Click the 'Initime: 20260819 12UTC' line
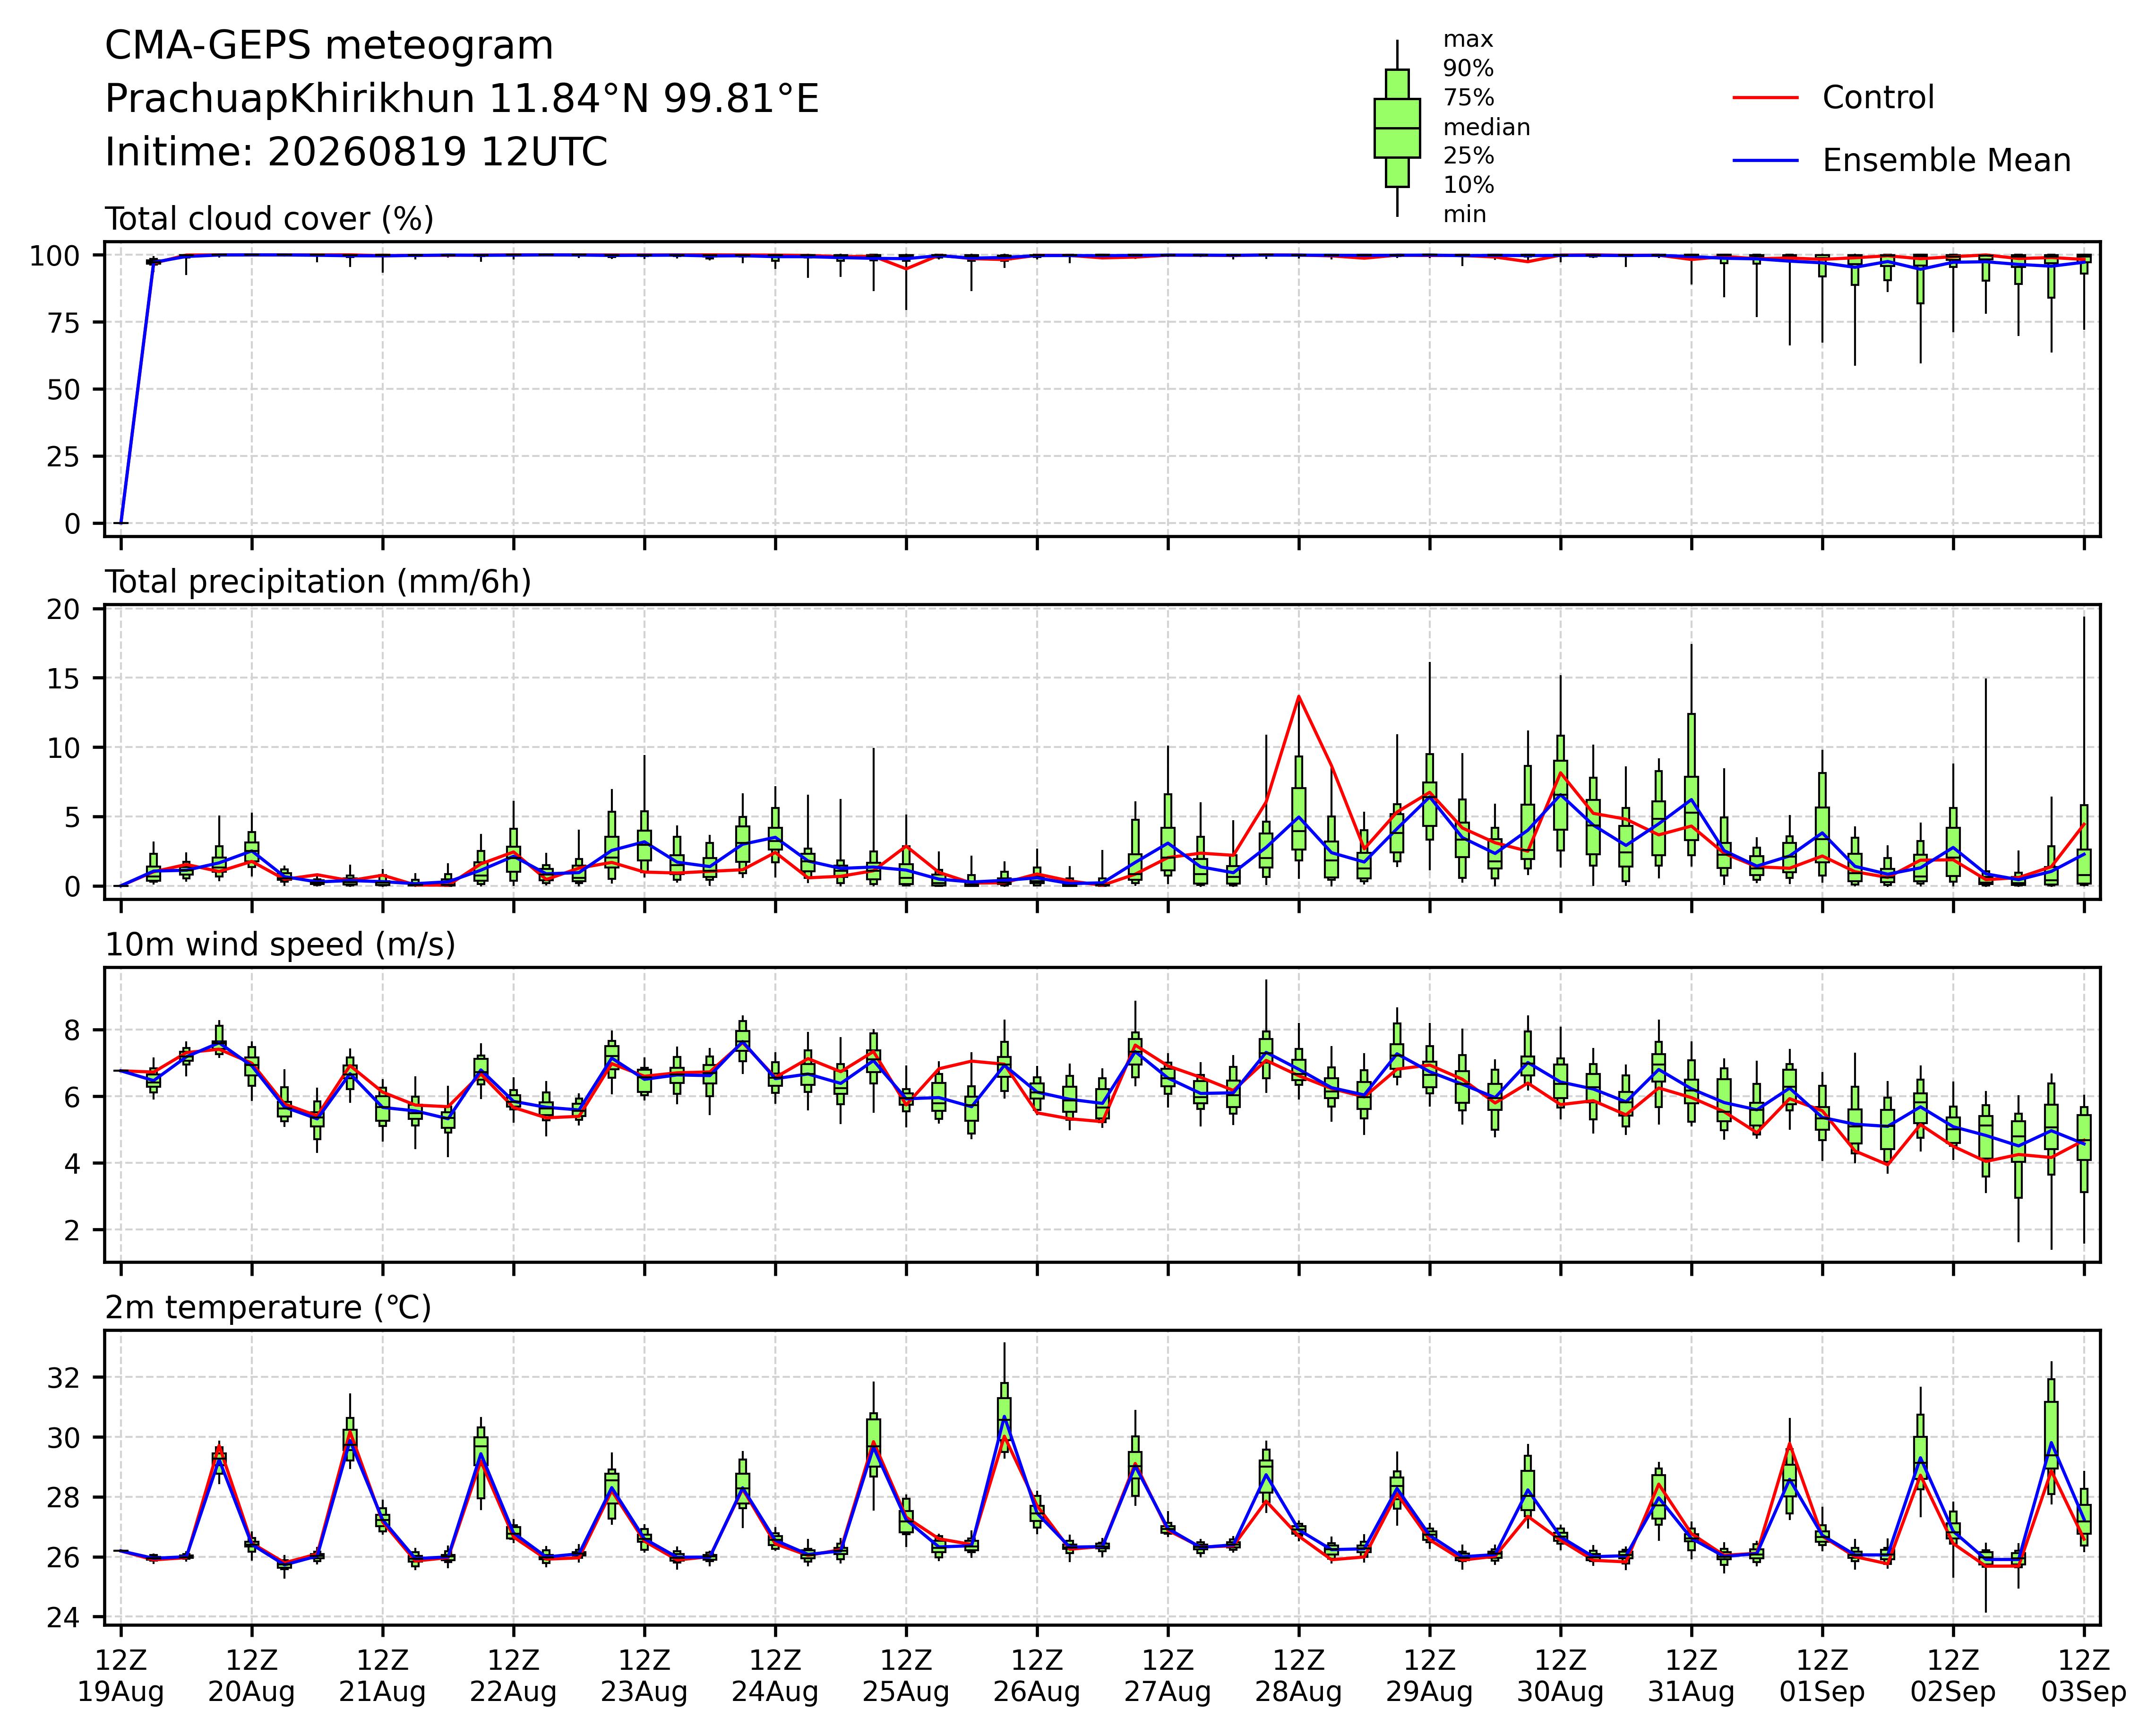The width and height of the screenshot is (2156, 1735). click(x=356, y=153)
